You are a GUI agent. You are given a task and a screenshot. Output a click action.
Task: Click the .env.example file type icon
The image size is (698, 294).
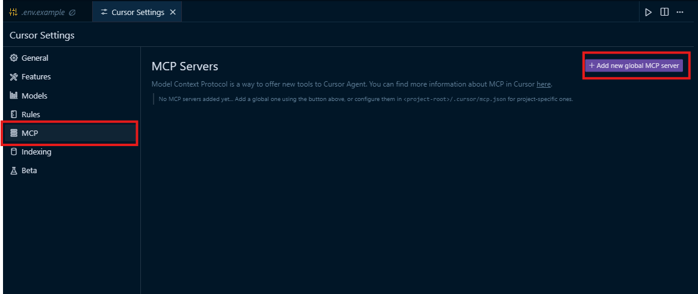[x=13, y=13]
